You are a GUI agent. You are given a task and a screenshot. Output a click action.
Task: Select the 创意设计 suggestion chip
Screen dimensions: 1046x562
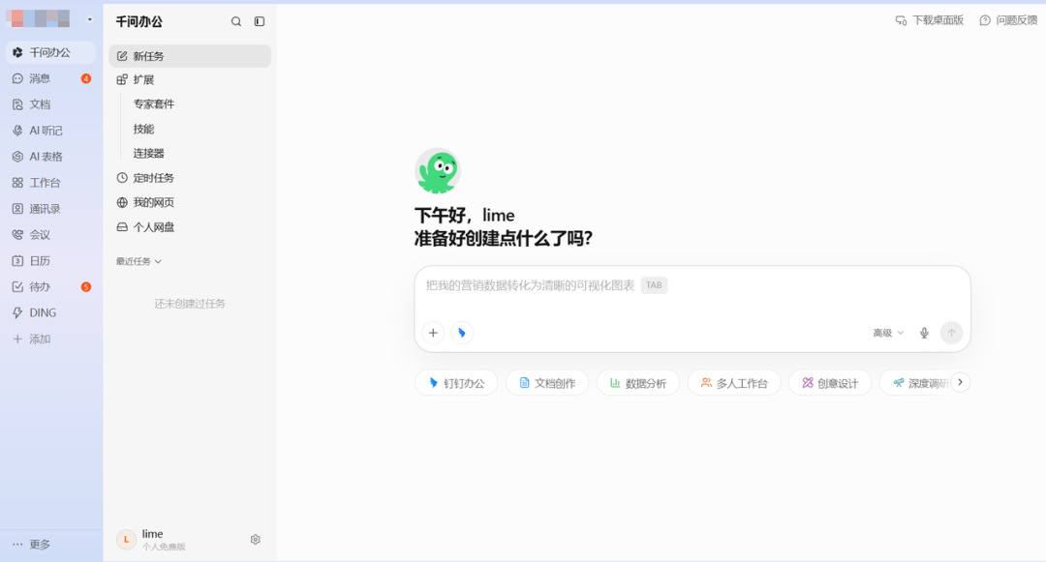click(830, 383)
